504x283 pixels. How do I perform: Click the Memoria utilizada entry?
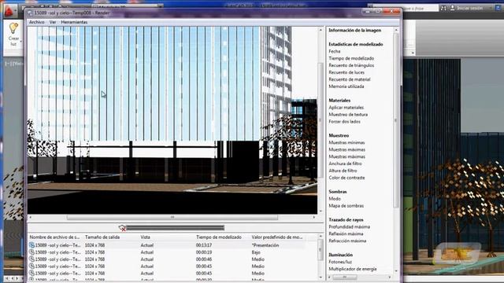(x=346, y=86)
